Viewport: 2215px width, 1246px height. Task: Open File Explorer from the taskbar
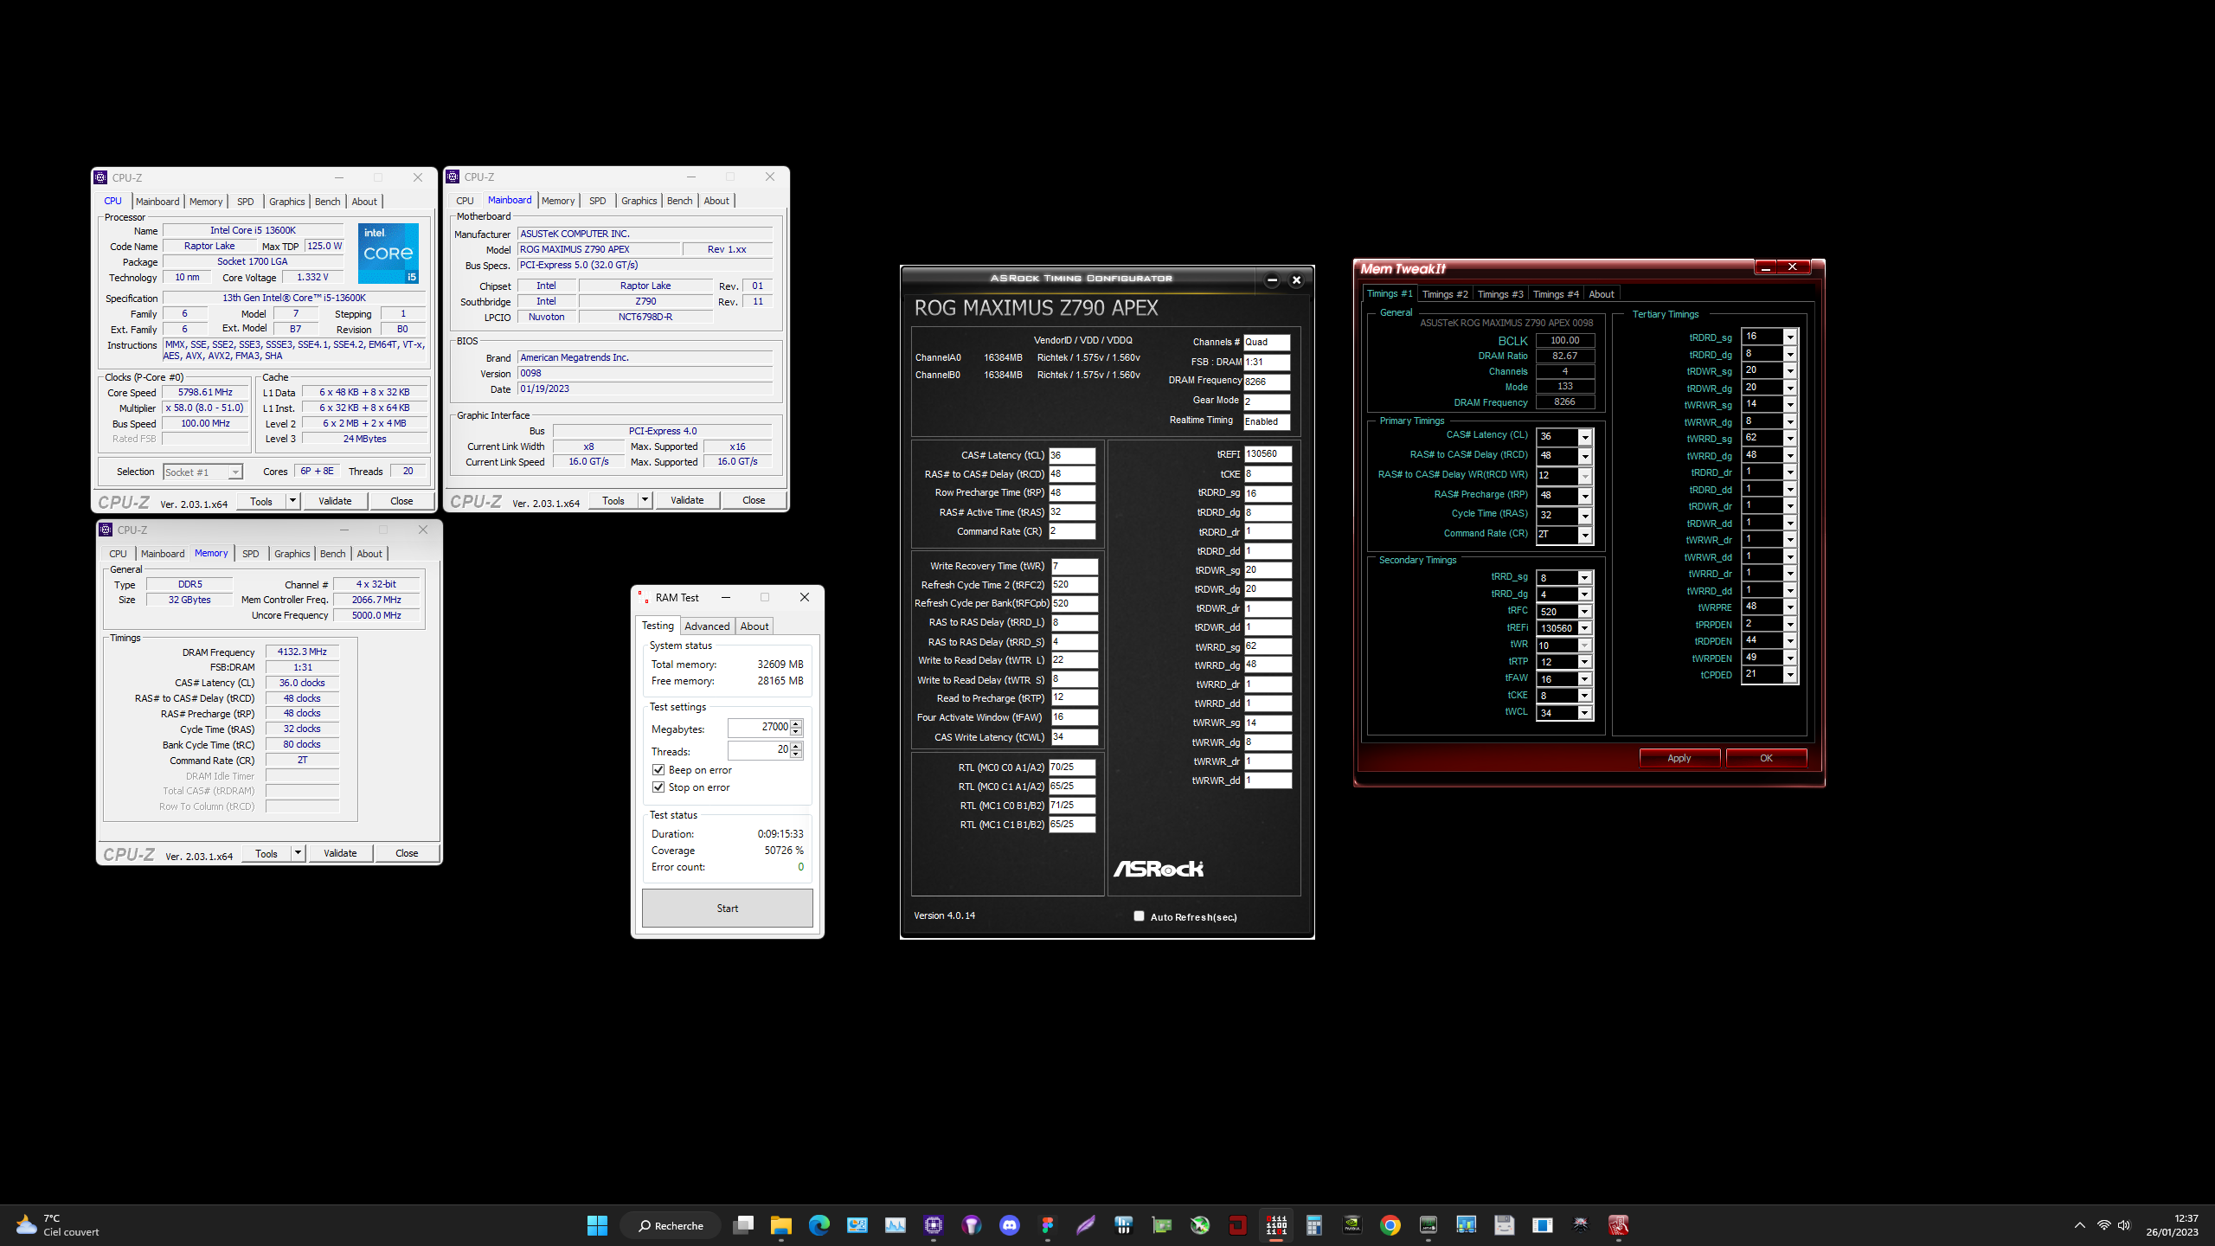[780, 1225]
